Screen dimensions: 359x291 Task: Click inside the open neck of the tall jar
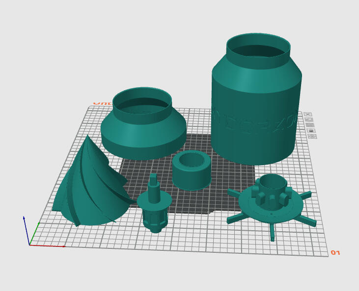pos(258,49)
